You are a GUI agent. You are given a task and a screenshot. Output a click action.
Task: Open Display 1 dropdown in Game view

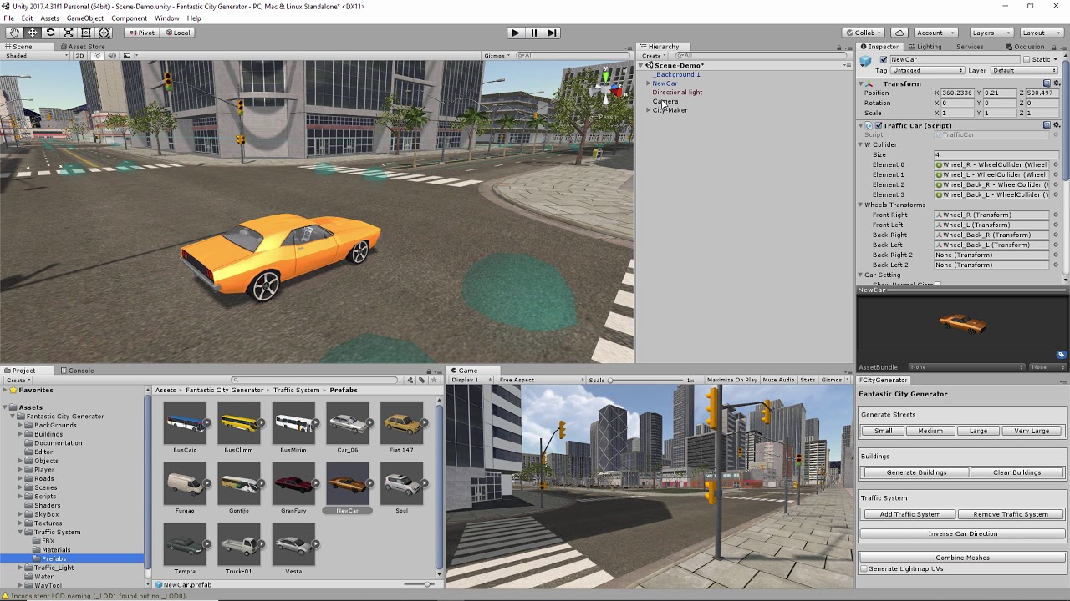click(471, 380)
